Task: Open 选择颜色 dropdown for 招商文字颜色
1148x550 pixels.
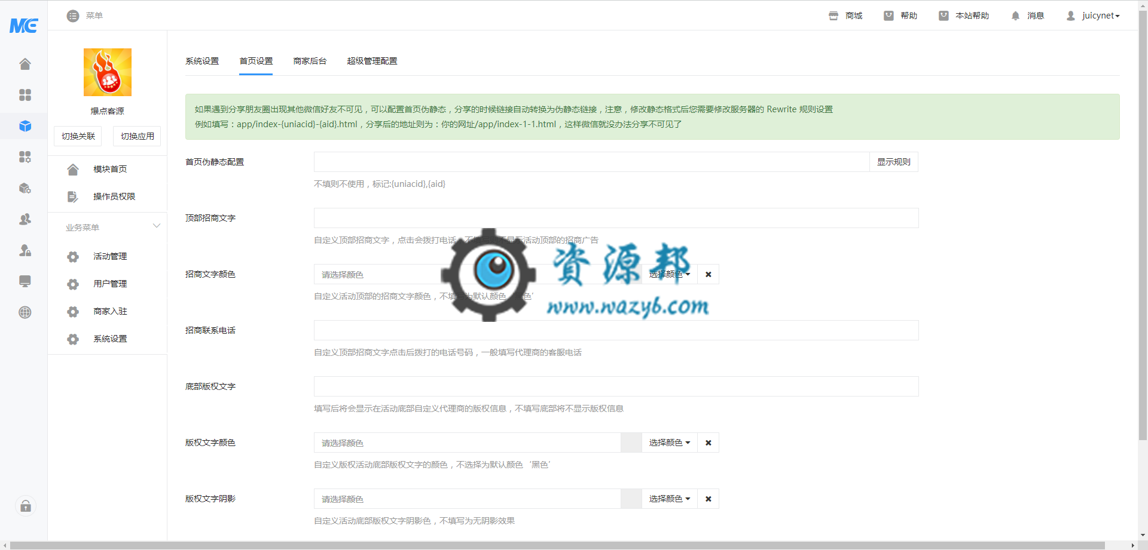Action: [x=670, y=275]
